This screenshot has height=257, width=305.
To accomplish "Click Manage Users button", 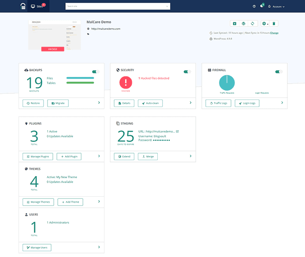I will pos(37,248).
